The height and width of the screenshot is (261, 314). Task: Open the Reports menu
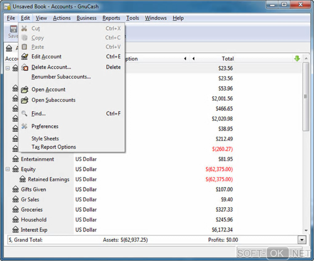click(111, 18)
